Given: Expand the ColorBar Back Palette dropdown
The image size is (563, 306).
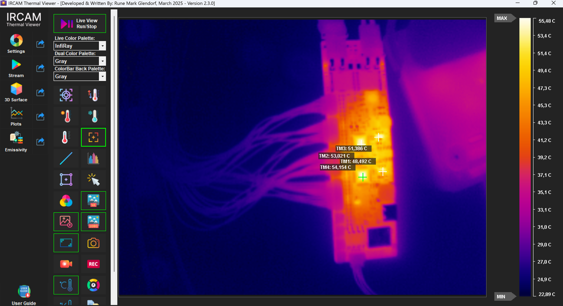Looking at the screenshot, I should [x=102, y=77].
